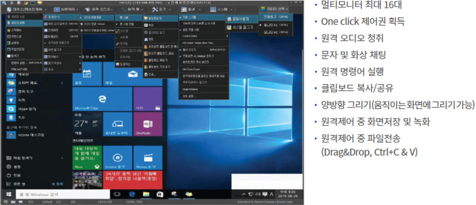Click the 화면 잠그기 menu item
Screen dimensions: 476x205
[x=62, y=50]
